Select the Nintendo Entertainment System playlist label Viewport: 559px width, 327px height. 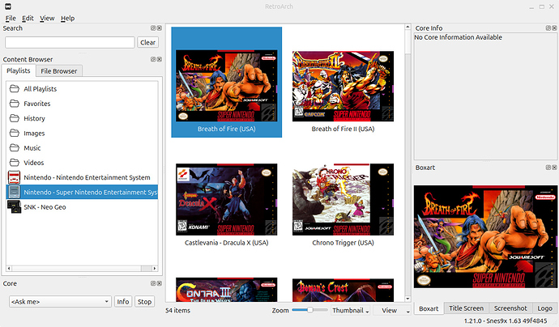click(87, 177)
